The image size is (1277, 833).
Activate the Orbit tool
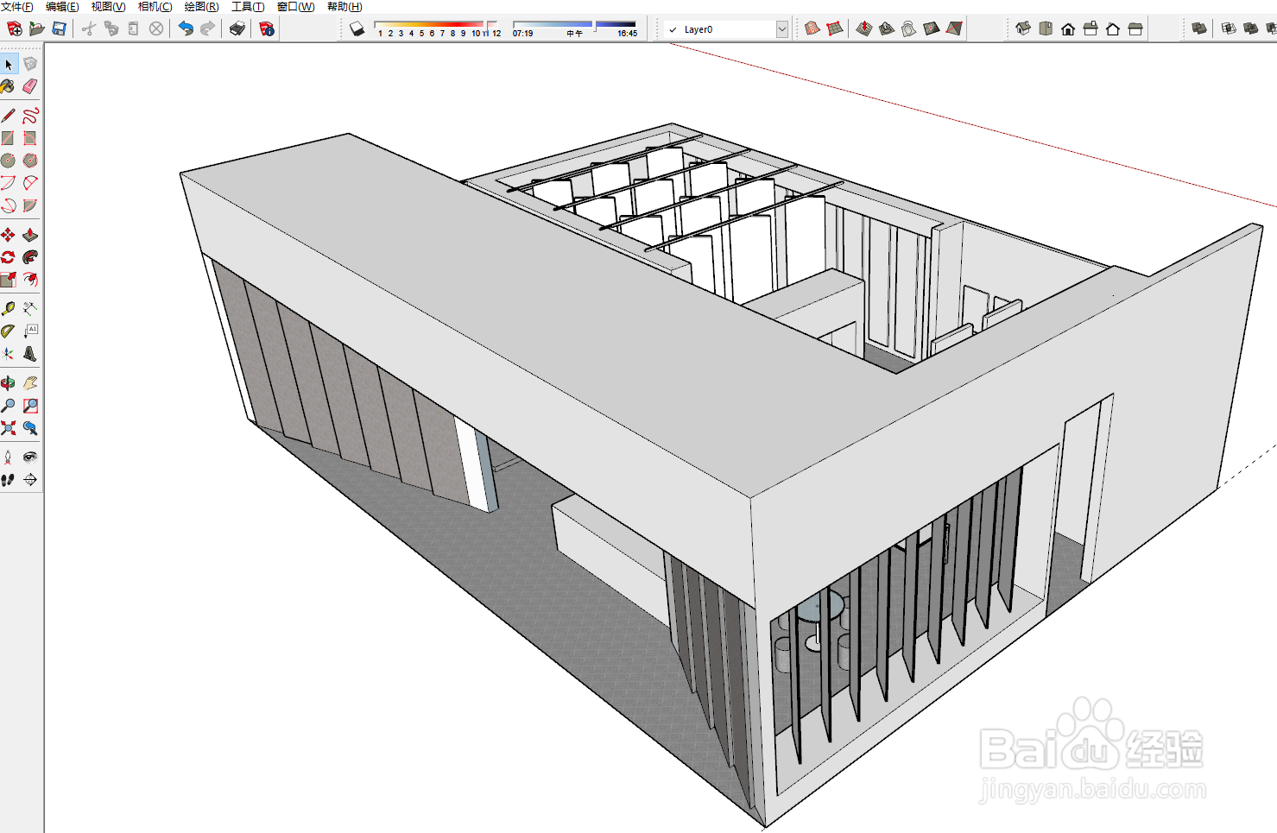tap(8, 382)
